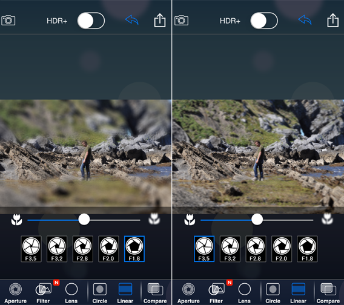This screenshot has width=344, height=305.
Task: Tap share icon in right screen
Action: [333, 21]
